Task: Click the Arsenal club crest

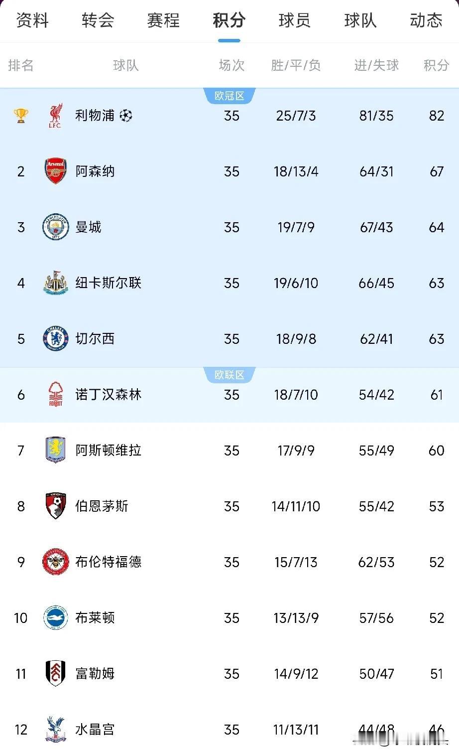Action: pyautogui.click(x=55, y=171)
